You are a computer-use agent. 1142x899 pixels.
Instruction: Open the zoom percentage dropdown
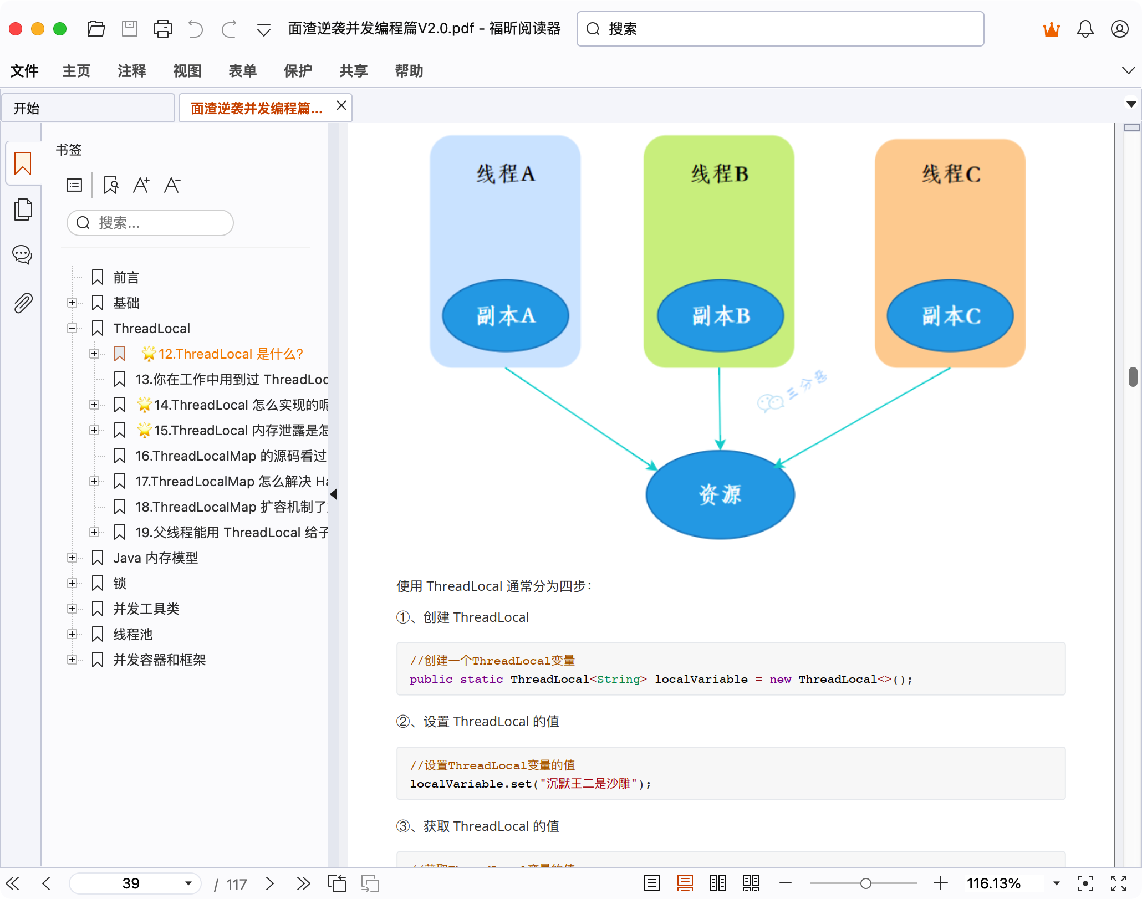coord(1055,883)
